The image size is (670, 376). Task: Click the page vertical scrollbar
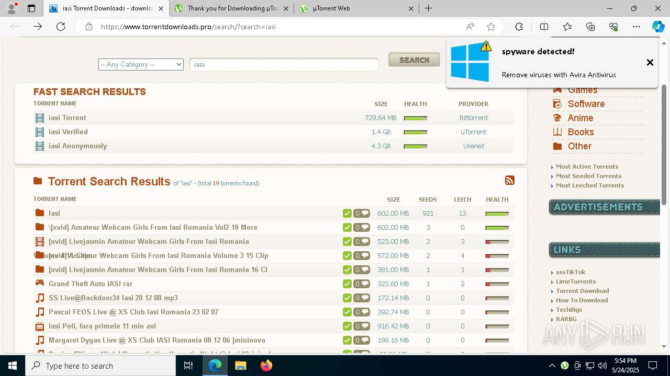coord(664,145)
